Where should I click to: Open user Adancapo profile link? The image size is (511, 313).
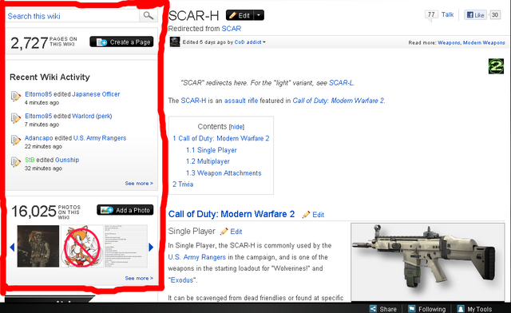coord(39,138)
